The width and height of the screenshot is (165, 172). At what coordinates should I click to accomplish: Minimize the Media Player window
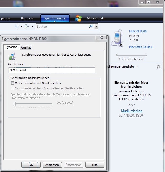point(142,2)
